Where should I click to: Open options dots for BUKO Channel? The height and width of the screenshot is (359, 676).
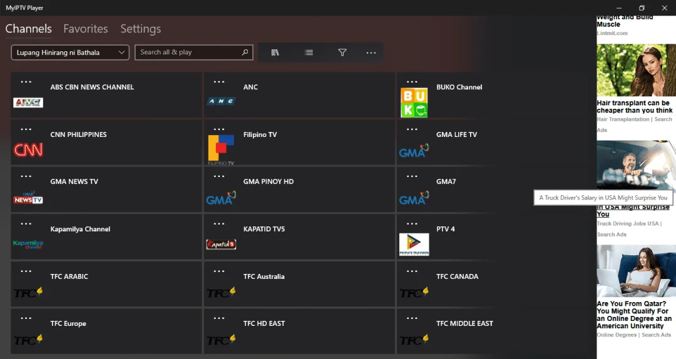(x=412, y=82)
